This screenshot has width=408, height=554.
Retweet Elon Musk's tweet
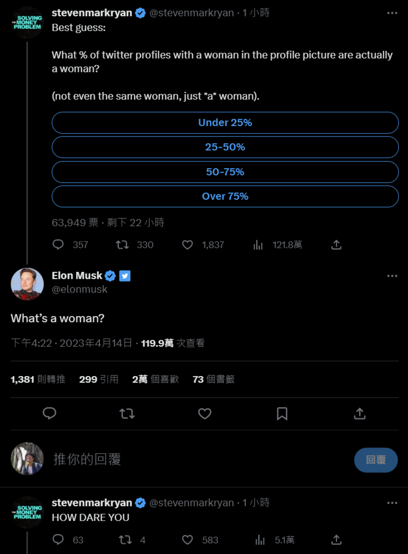(x=127, y=414)
